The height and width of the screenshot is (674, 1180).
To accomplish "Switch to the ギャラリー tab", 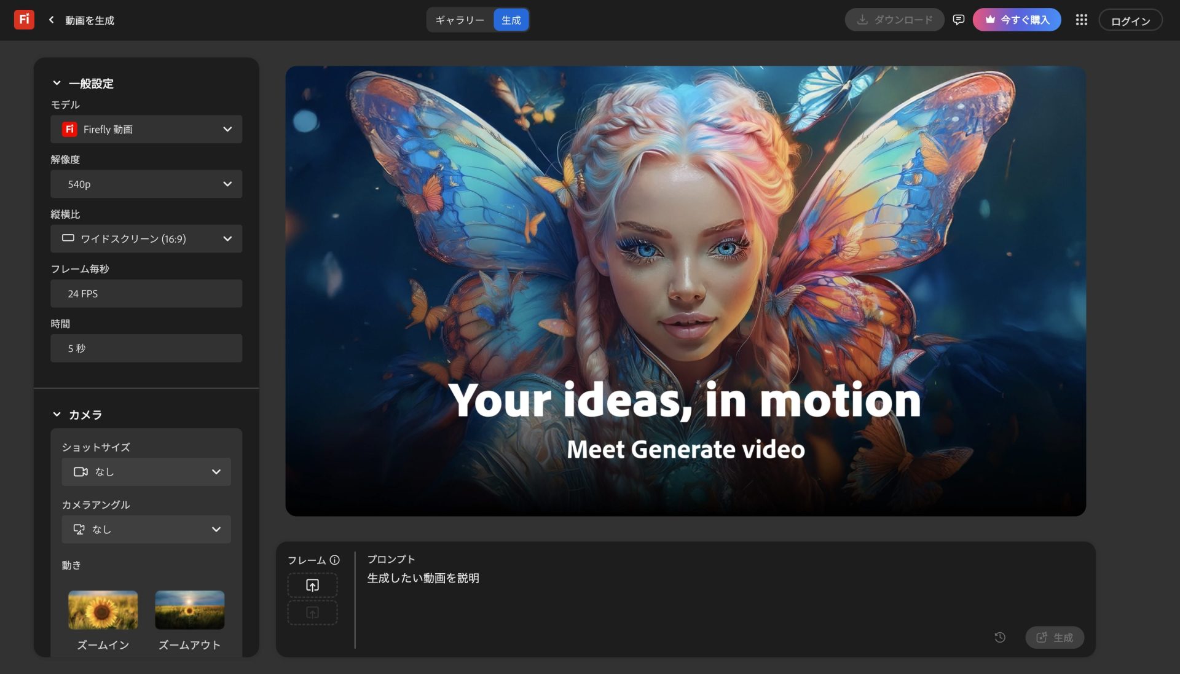I will [x=460, y=20].
